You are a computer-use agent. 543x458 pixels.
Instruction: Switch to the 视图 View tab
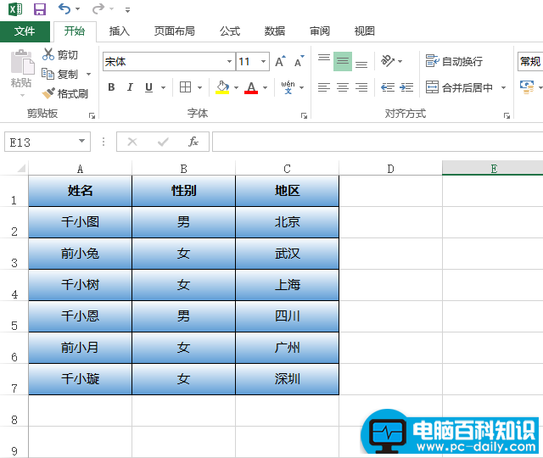[x=365, y=31]
